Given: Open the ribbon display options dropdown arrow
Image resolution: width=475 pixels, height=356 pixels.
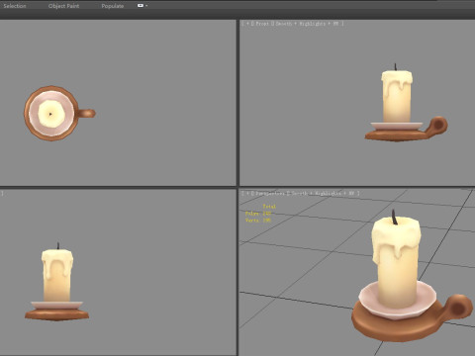Looking at the screenshot, I should 146,6.
